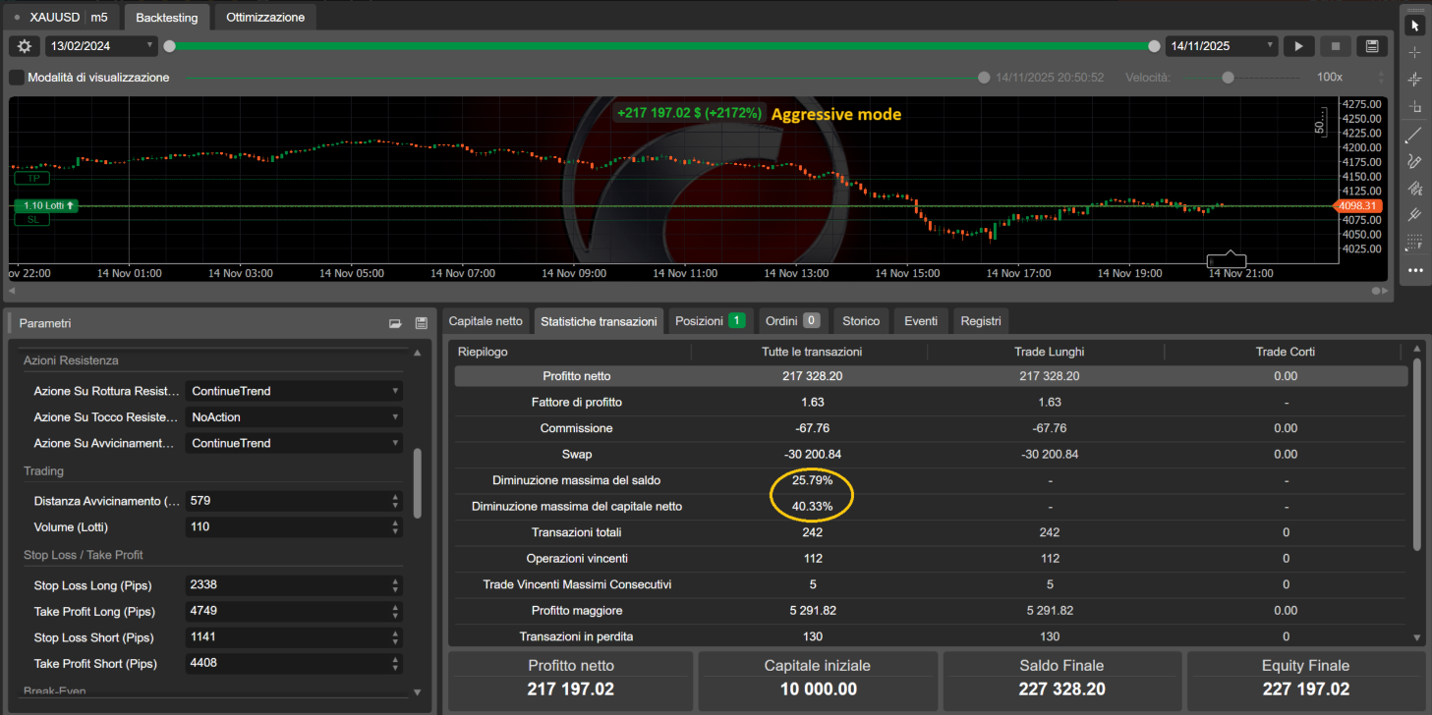Open Azione Su Avvicinament dropdown
The width and height of the screenshot is (1432, 715).
(294, 443)
